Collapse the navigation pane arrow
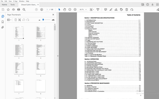Screen dimensions: 159x99 pos(58,56)
